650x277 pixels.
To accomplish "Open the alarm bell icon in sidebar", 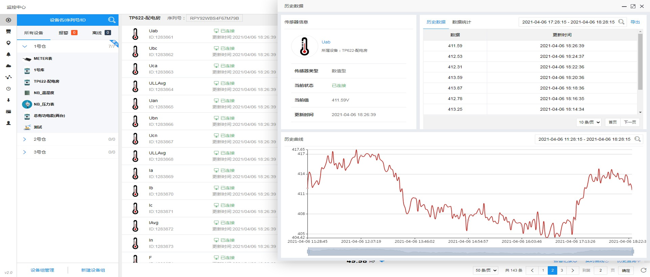I will click(x=8, y=55).
